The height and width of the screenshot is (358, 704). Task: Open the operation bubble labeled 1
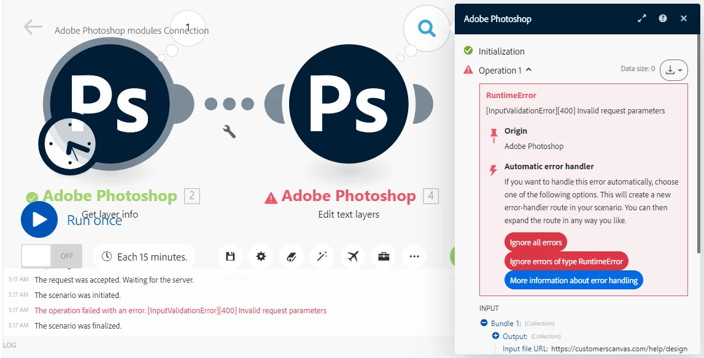click(x=188, y=28)
